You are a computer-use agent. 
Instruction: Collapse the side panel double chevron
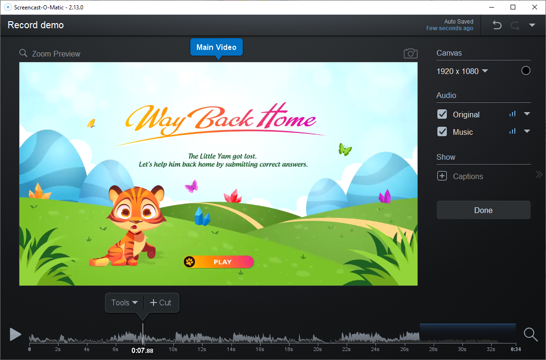tap(539, 174)
